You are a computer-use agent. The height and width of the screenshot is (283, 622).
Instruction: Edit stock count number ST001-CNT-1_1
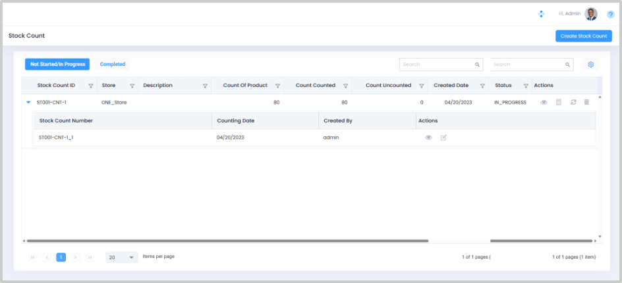pos(443,138)
